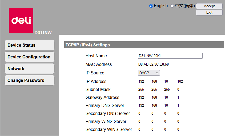The width and height of the screenshot is (225, 136).
Task: Click the Exit button
Action: click(209, 13)
